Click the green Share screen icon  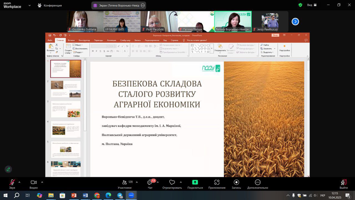tap(195, 182)
